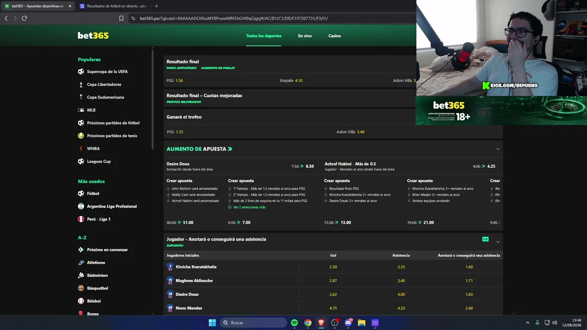
Task: Open the Todos los deportes tab
Action: tap(264, 36)
